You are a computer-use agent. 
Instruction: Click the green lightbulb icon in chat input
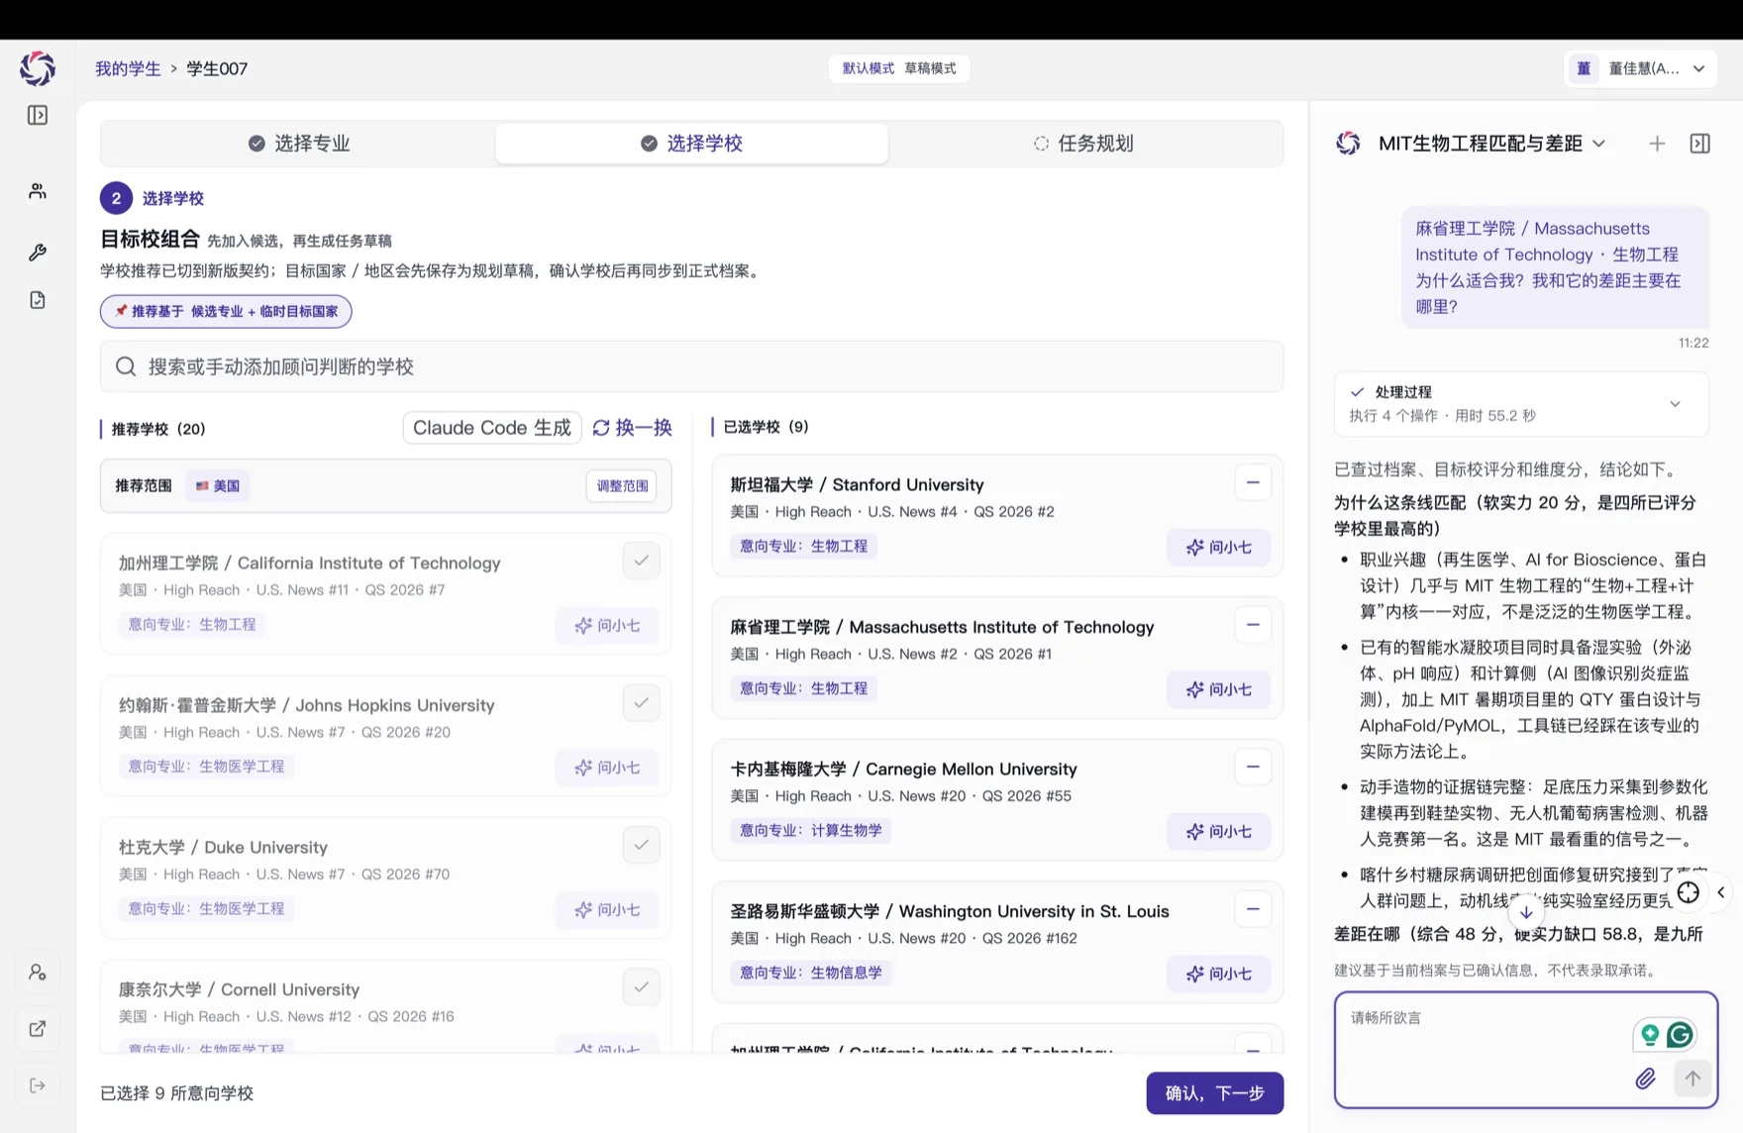coord(1650,1035)
